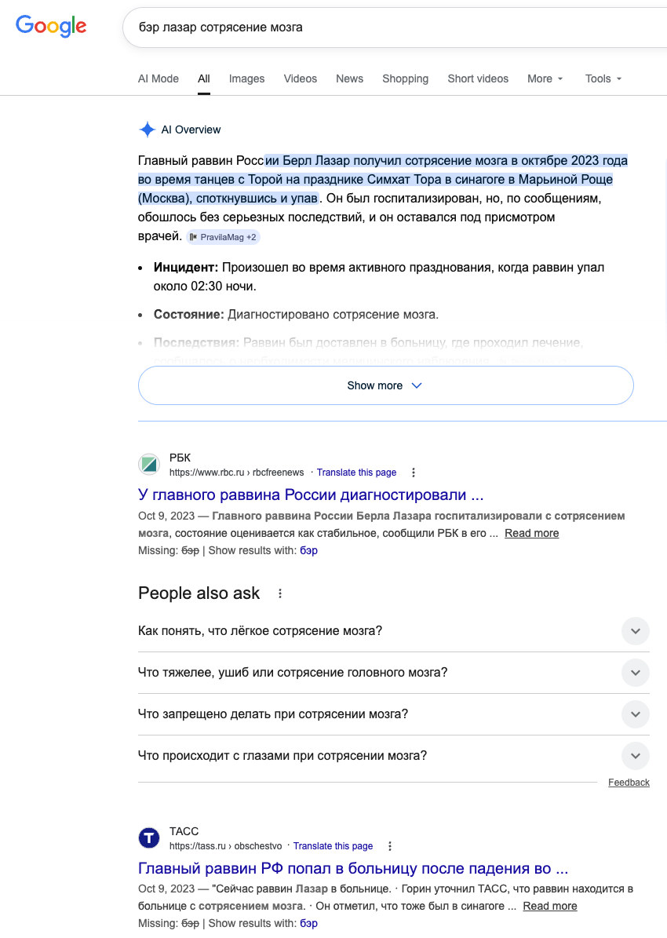The width and height of the screenshot is (667, 938).
Task: Switch to the Images tab
Action: click(246, 78)
